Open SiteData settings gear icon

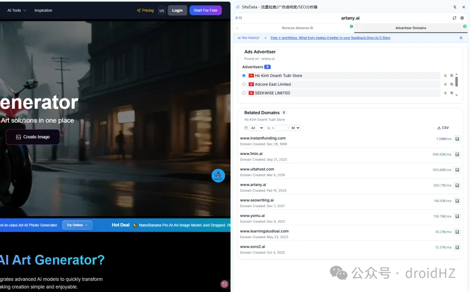pyautogui.click(x=462, y=18)
